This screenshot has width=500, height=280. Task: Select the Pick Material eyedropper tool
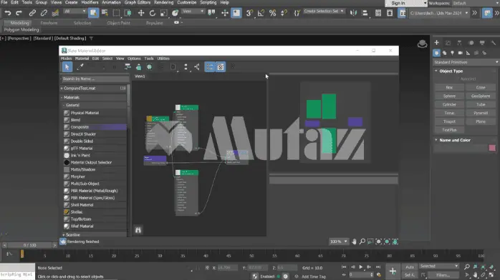(80, 66)
